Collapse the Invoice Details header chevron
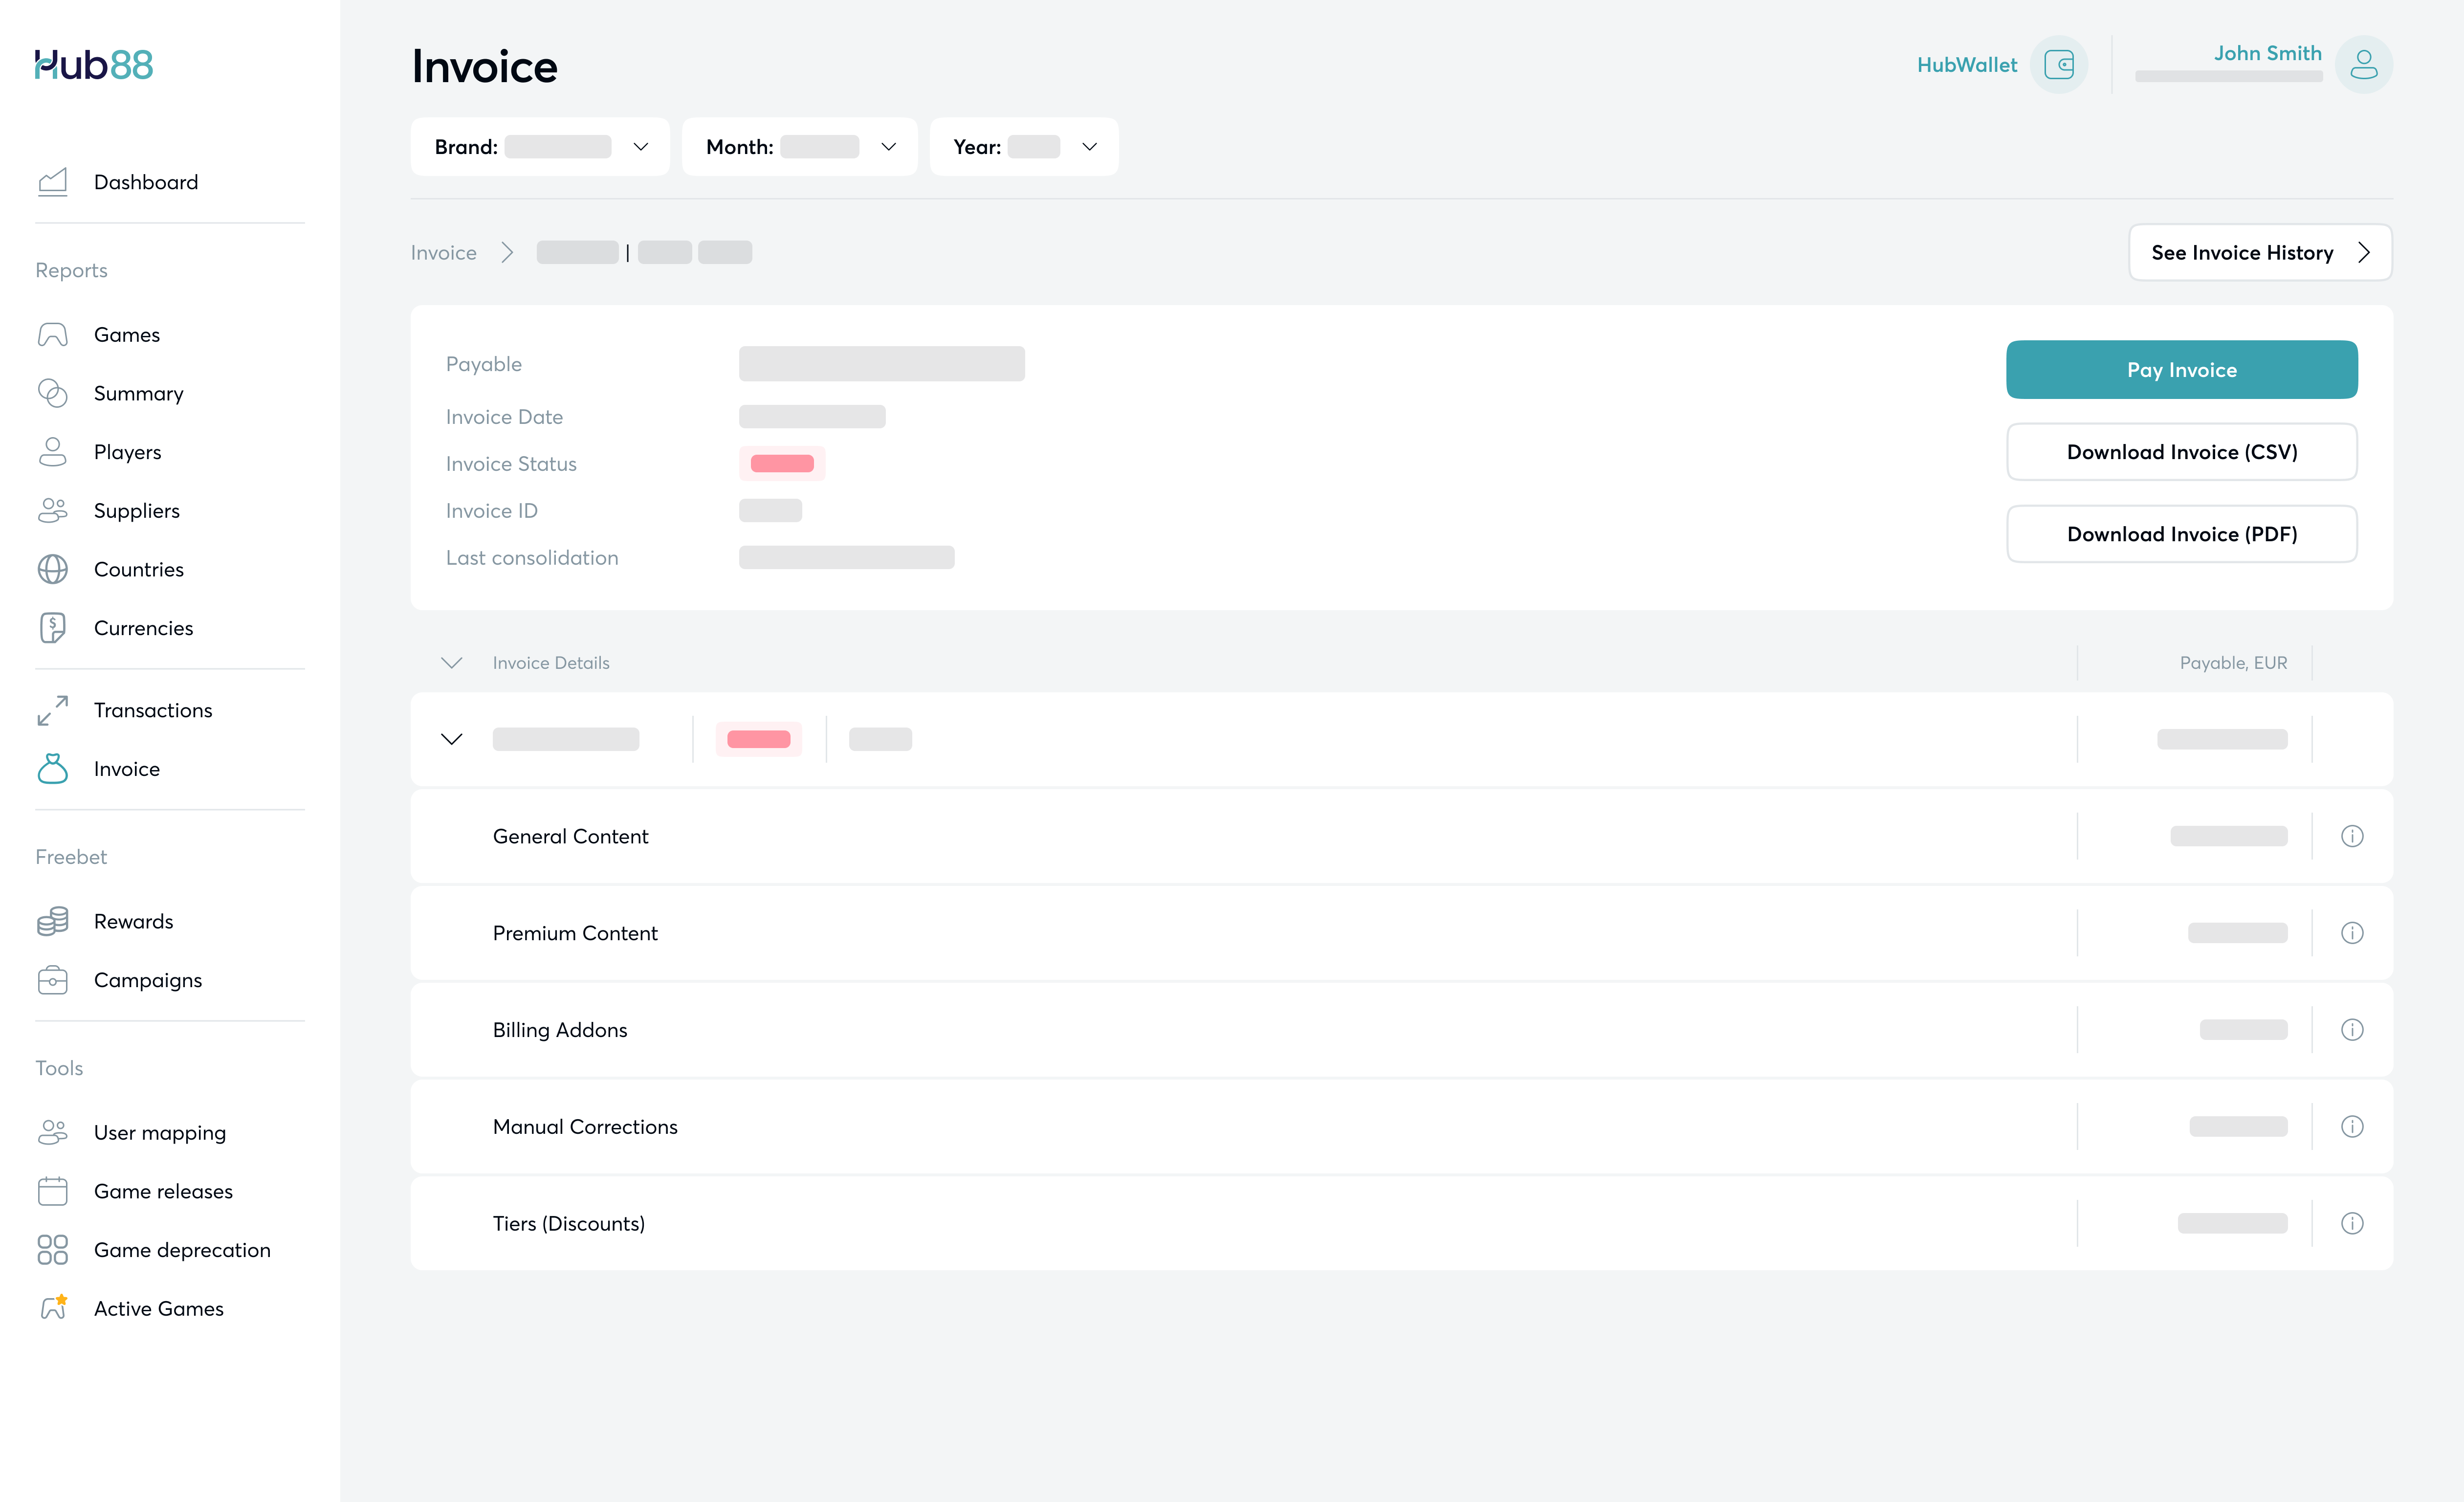 pyautogui.click(x=452, y=663)
